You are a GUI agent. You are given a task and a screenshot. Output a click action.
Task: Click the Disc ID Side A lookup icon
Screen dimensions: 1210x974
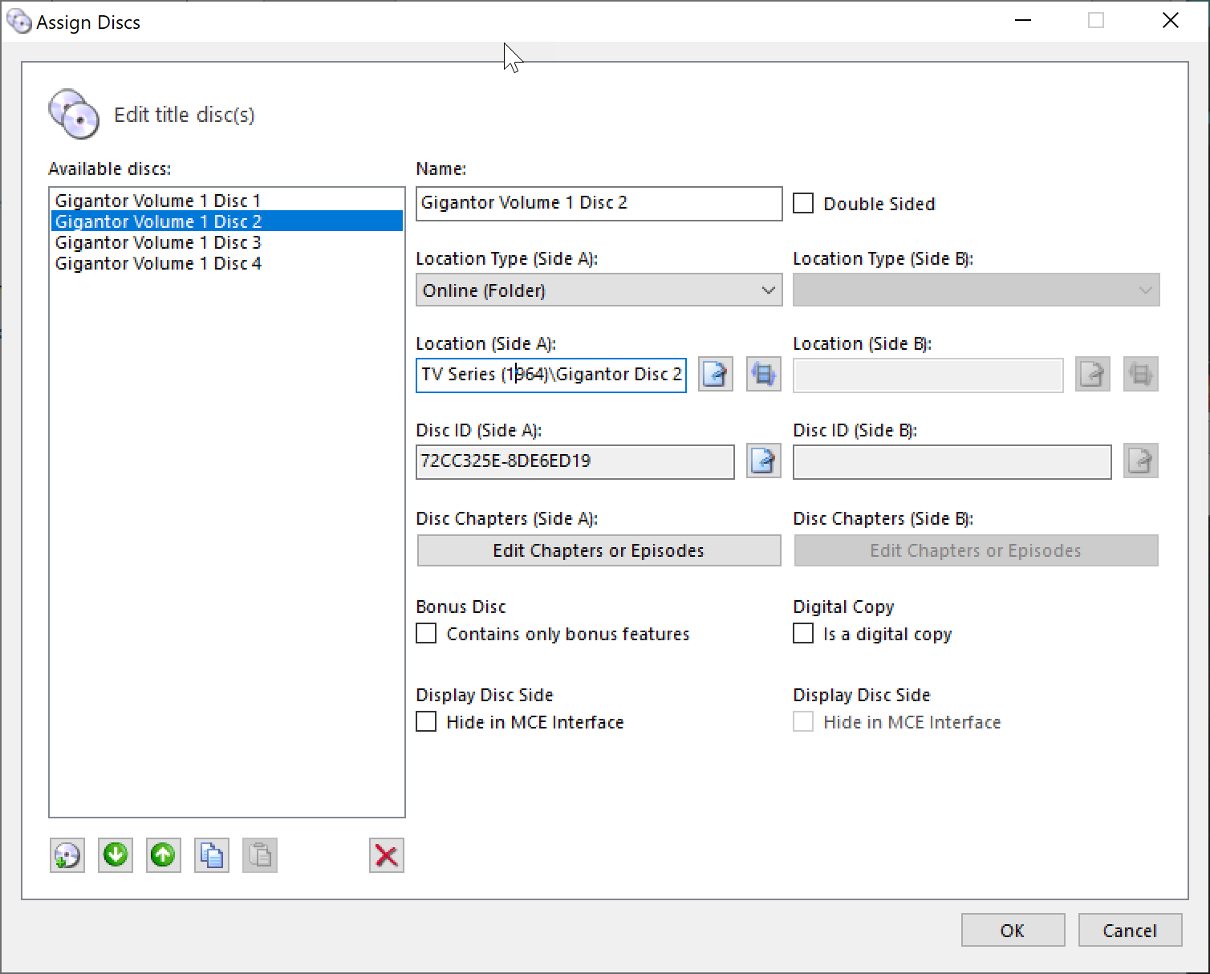tap(764, 461)
